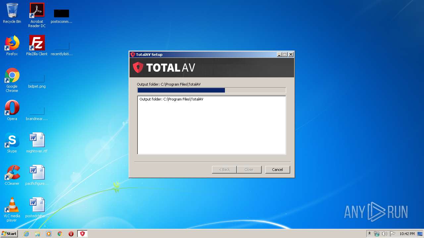Minimize the TotalAV Setup window

tap(279, 55)
